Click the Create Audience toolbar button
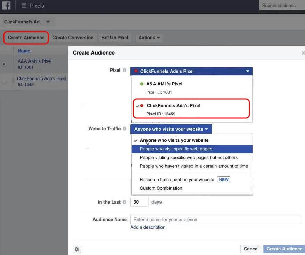 point(26,38)
